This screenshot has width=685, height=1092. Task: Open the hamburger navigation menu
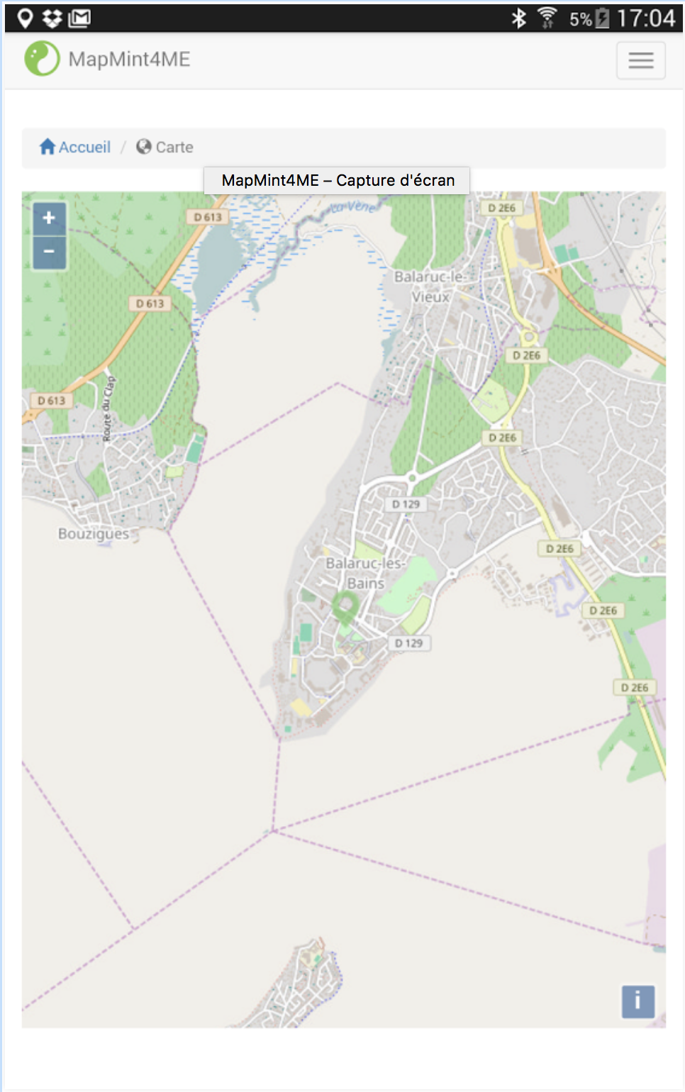pyautogui.click(x=640, y=60)
